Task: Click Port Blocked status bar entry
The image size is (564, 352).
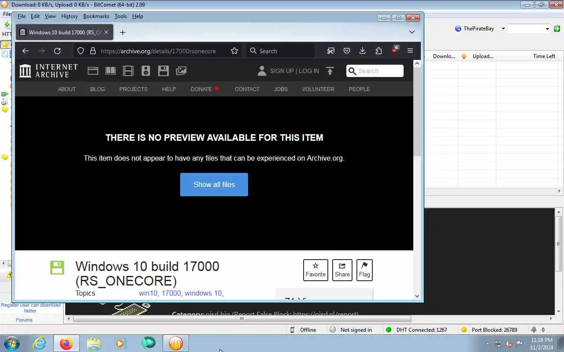Action: pyautogui.click(x=489, y=330)
